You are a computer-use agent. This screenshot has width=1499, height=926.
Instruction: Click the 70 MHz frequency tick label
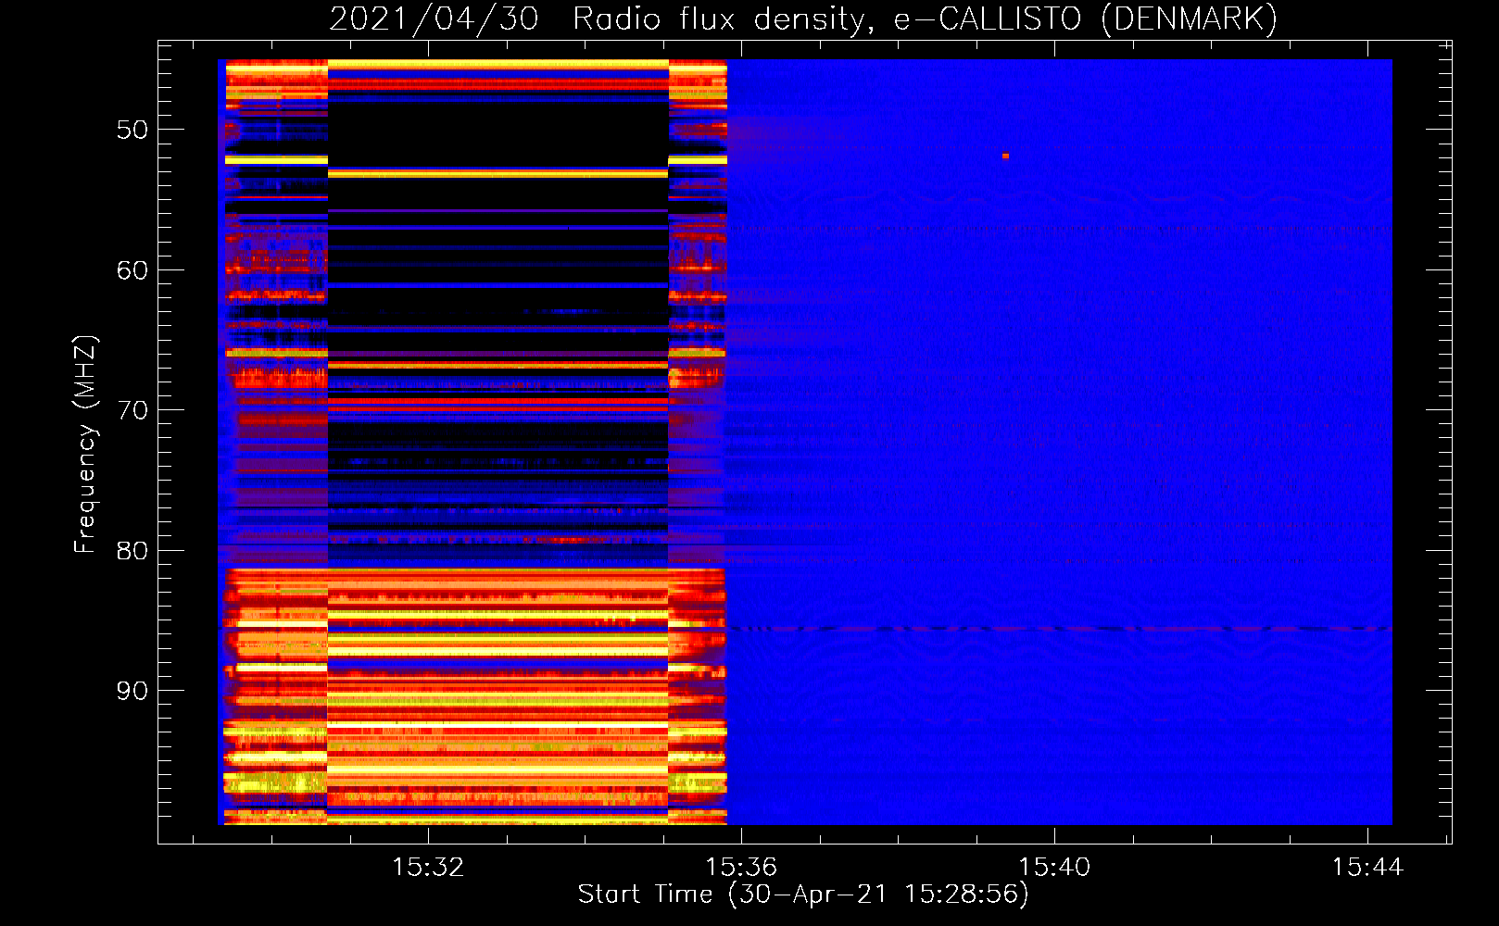[x=132, y=410]
